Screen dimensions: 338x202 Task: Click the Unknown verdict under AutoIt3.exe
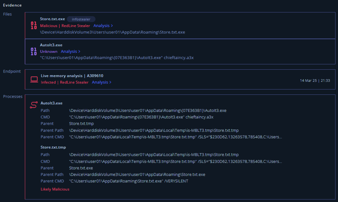(x=49, y=51)
